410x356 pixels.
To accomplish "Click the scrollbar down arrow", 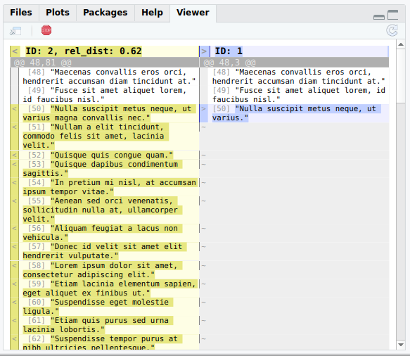I will click(401, 345).
